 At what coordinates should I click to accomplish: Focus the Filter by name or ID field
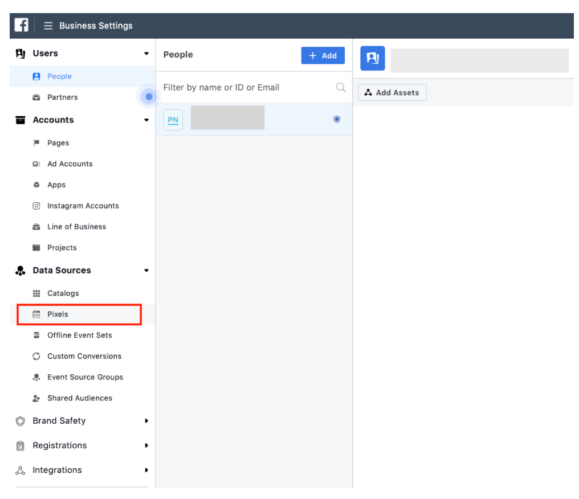click(245, 87)
